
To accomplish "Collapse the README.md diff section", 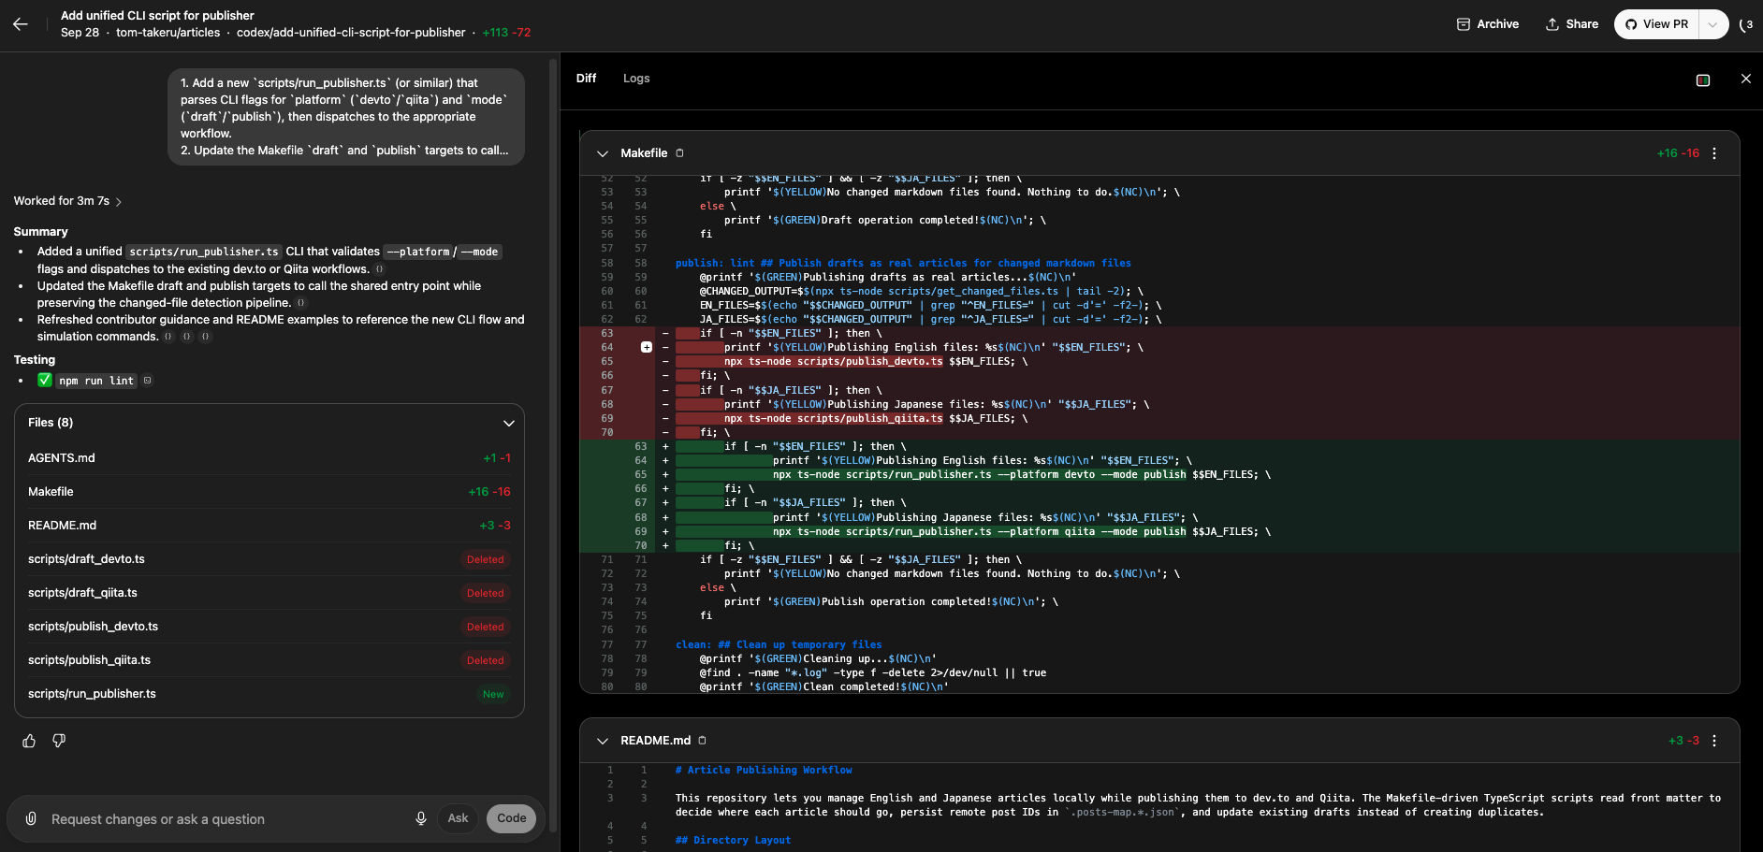I will coord(602,741).
